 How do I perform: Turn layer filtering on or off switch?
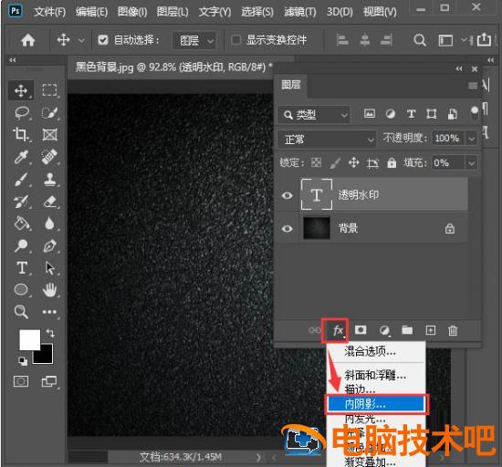(x=475, y=112)
